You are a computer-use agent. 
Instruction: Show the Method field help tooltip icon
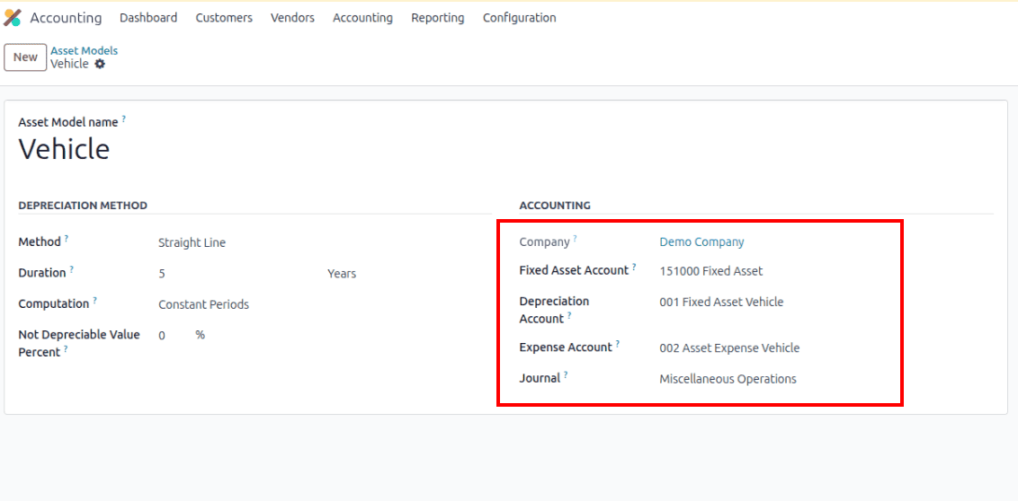(x=67, y=239)
